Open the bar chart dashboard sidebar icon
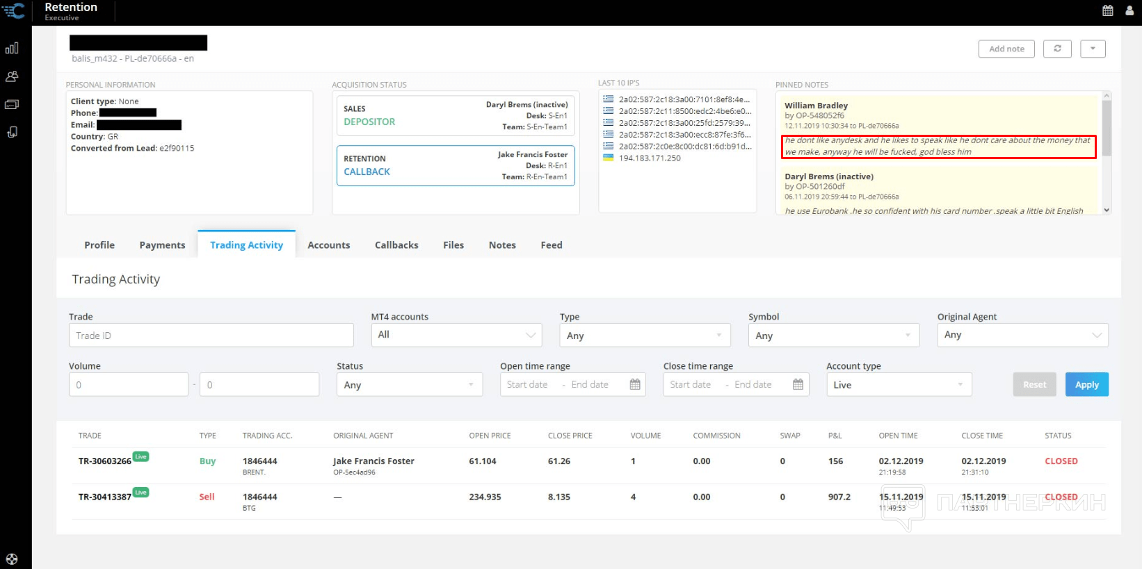 click(12, 48)
